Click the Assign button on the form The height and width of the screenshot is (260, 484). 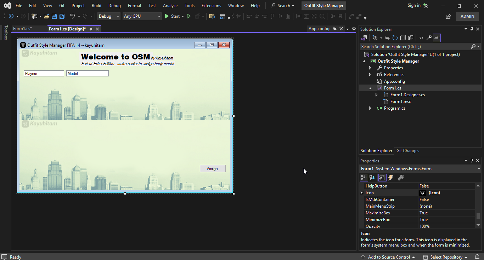213,169
